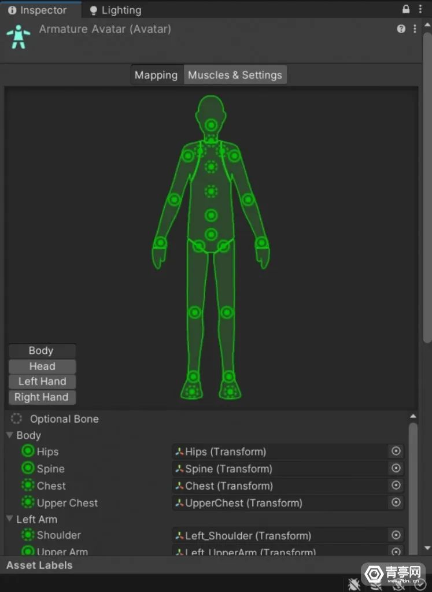Select the Head view button
This screenshot has height=592, width=432.
42,366
